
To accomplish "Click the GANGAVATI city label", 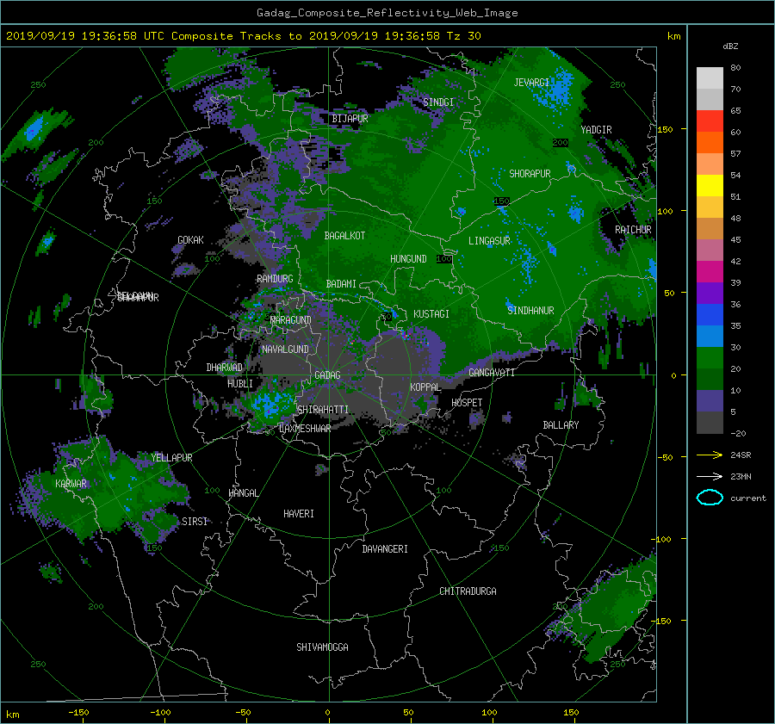I will (x=492, y=373).
